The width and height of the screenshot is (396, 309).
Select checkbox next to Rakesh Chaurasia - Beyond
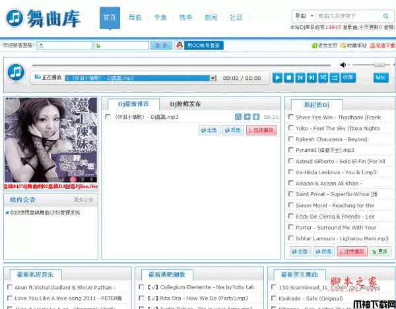tap(290, 139)
